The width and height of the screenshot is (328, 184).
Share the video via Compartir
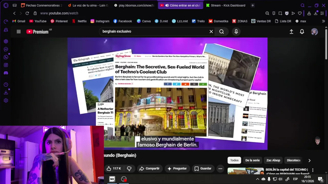149,168
